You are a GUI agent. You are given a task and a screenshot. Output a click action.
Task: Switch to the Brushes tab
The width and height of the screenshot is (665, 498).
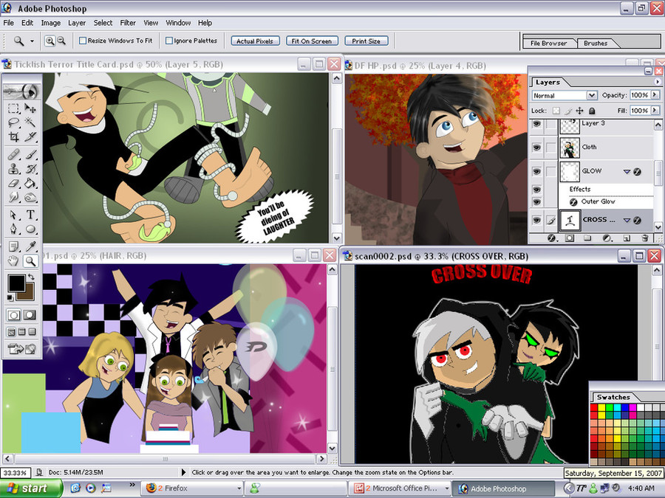coord(596,43)
